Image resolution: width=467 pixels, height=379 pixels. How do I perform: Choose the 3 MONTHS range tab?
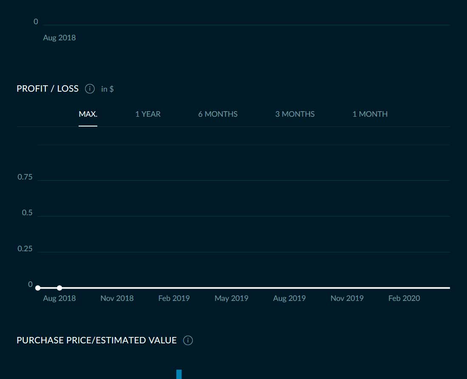[295, 114]
